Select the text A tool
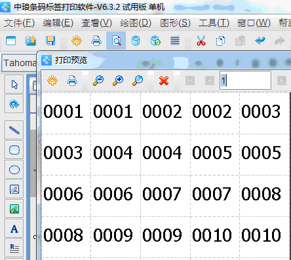This screenshot has height=260, width=291. (14, 229)
